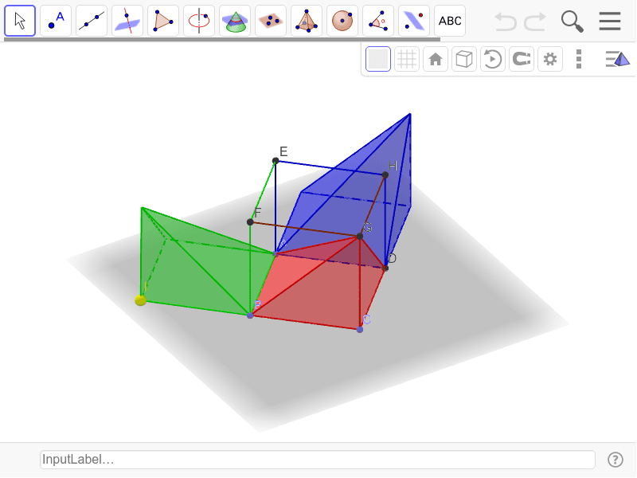Open the view direction cube dropdown

click(x=463, y=58)
